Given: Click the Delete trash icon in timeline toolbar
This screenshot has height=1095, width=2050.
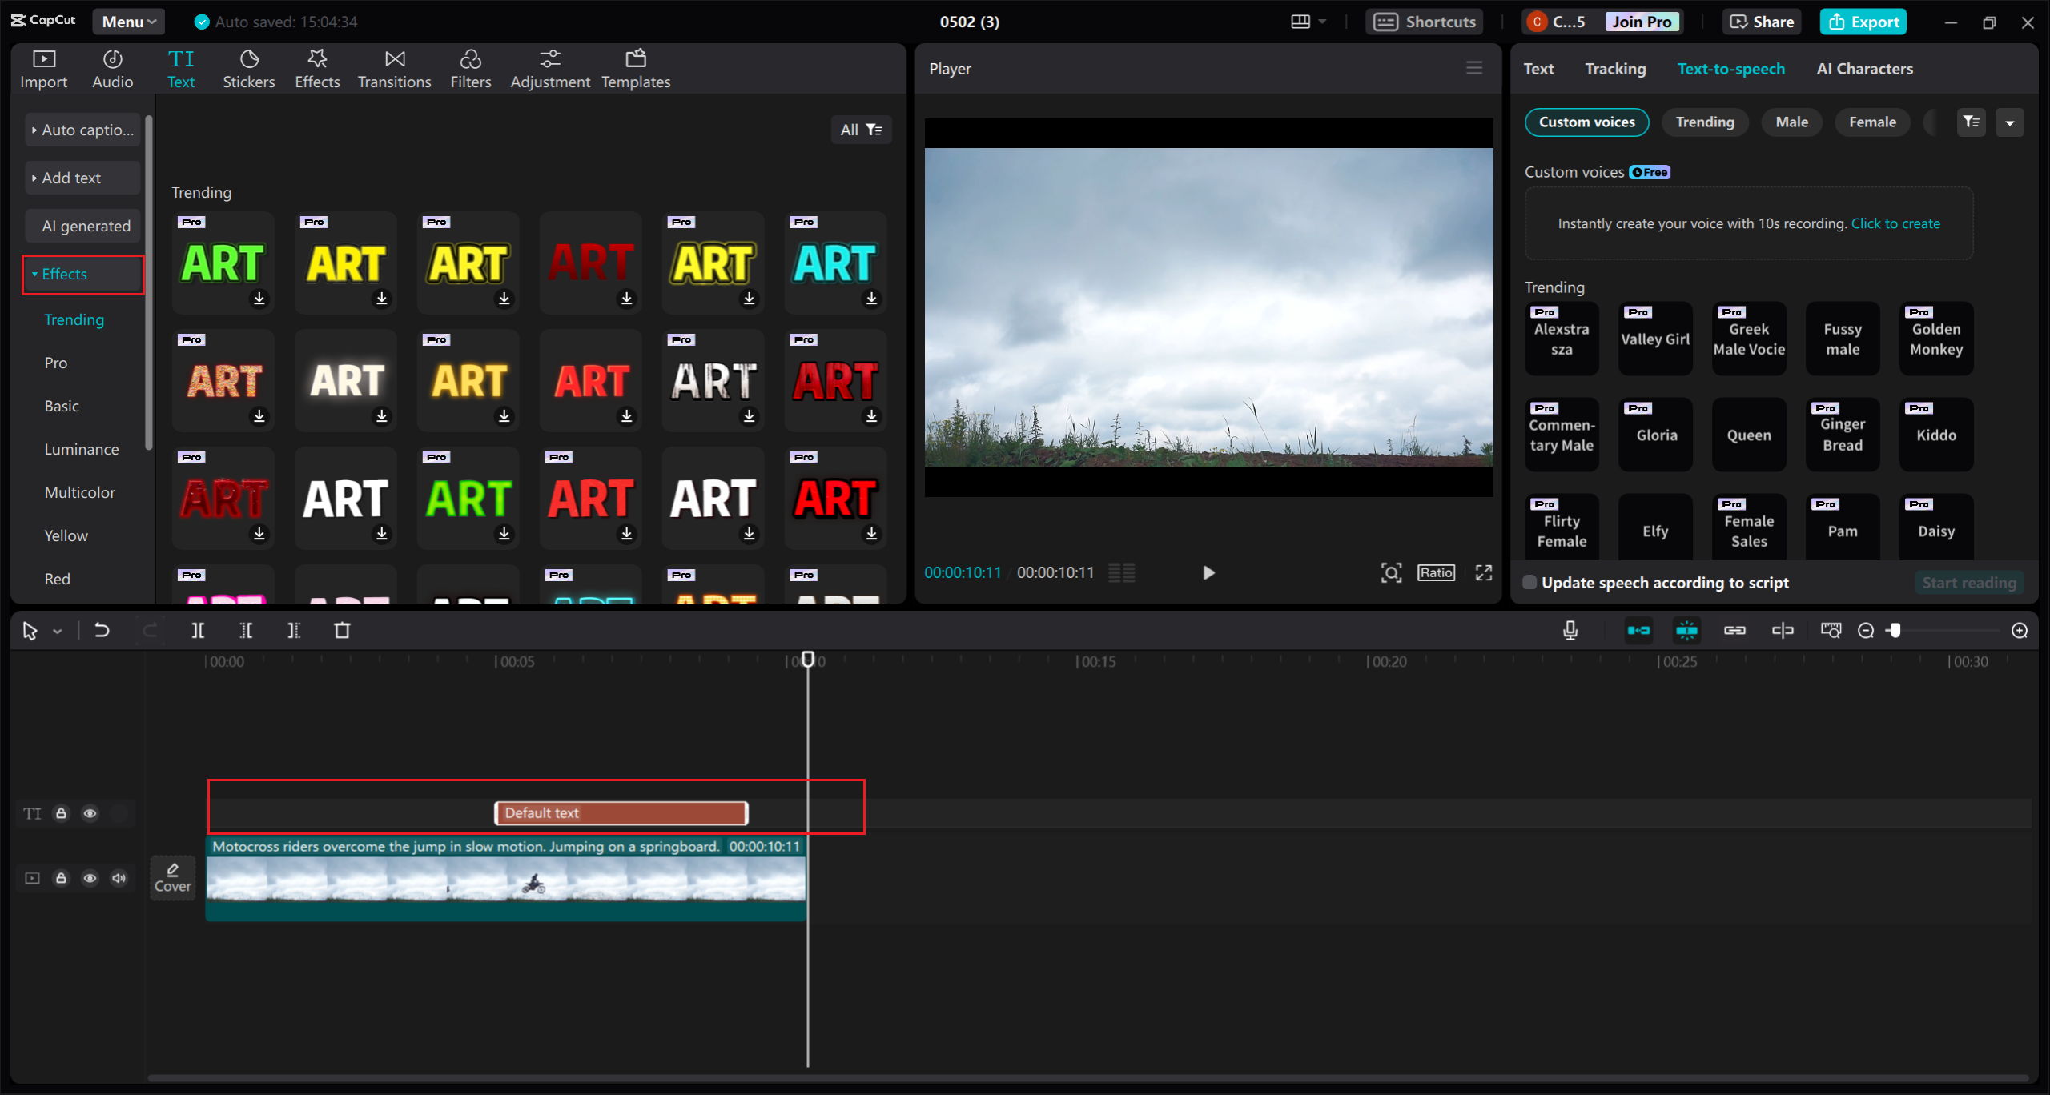Looking at the screenshot, I should (x=342, y=631).
